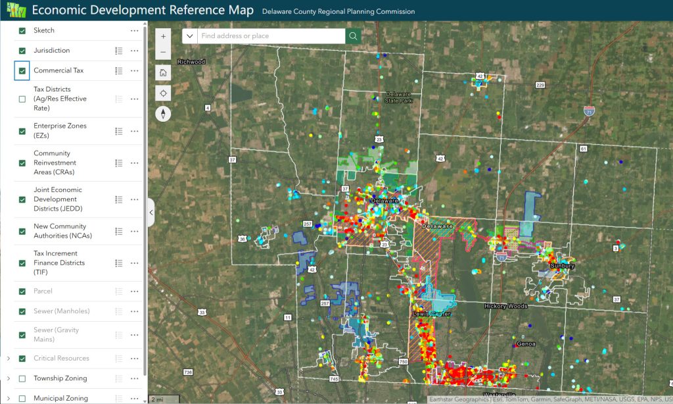Enable the Tax Districts (Ag/Res Effective Rate) layer
This screenshot has height=404, width=673.
(x=22, y=99)
